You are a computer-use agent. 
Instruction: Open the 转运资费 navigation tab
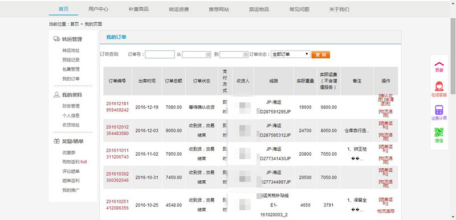point(179,9)
